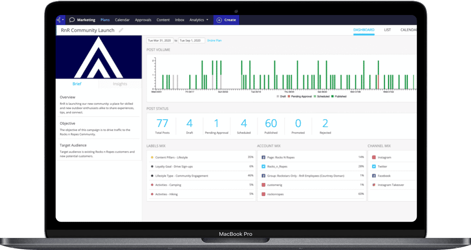Edit plan name with the pencil icon
Screen dimensions: 471x250
121,30
